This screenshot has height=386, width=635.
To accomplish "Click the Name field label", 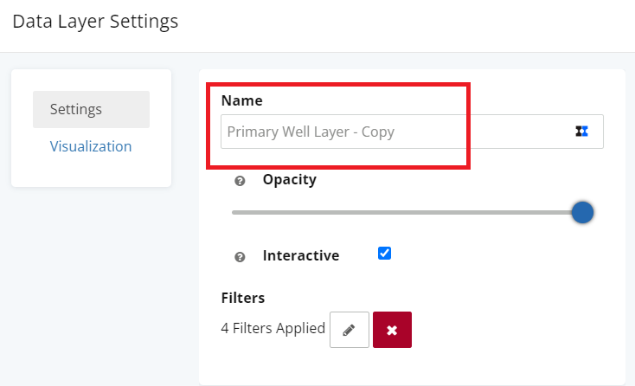I will [x=241, y=100].
